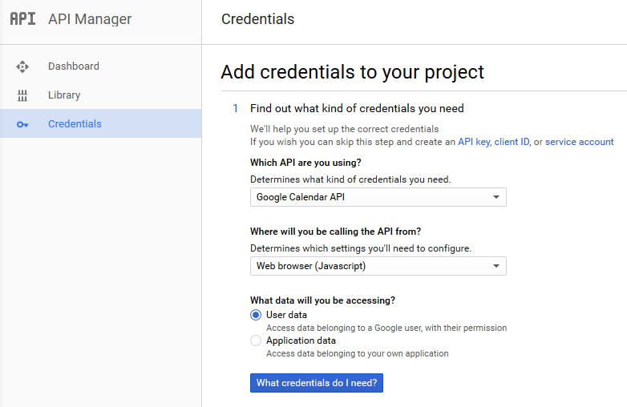Image resolution: width=627 pixels, height=407 pixels.
Task: Open the Google Calendar API dropdown
Action: (x=378, y=197)
